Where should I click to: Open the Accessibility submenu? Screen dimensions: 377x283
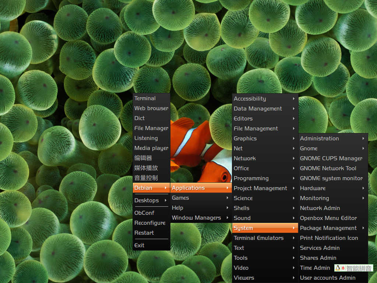pos(265,99)
